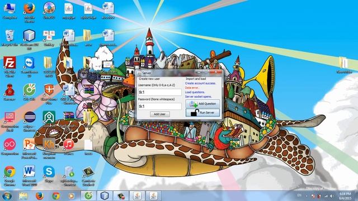Open the Microsoft Word desktop shortcut
The width and height of the screenshot is (358, 201).
click(x=29, y=175)
